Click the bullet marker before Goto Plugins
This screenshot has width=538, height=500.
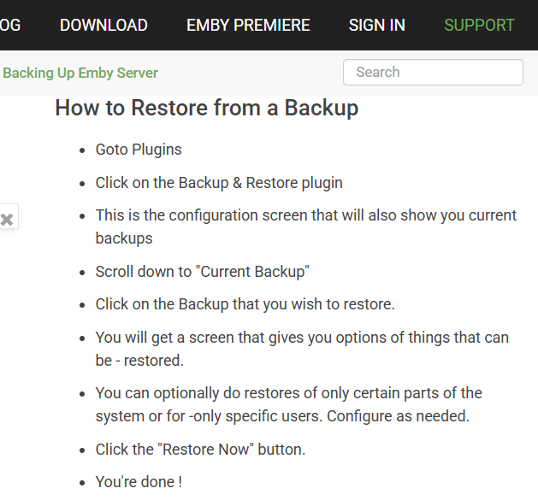click(x=82, y=150)
